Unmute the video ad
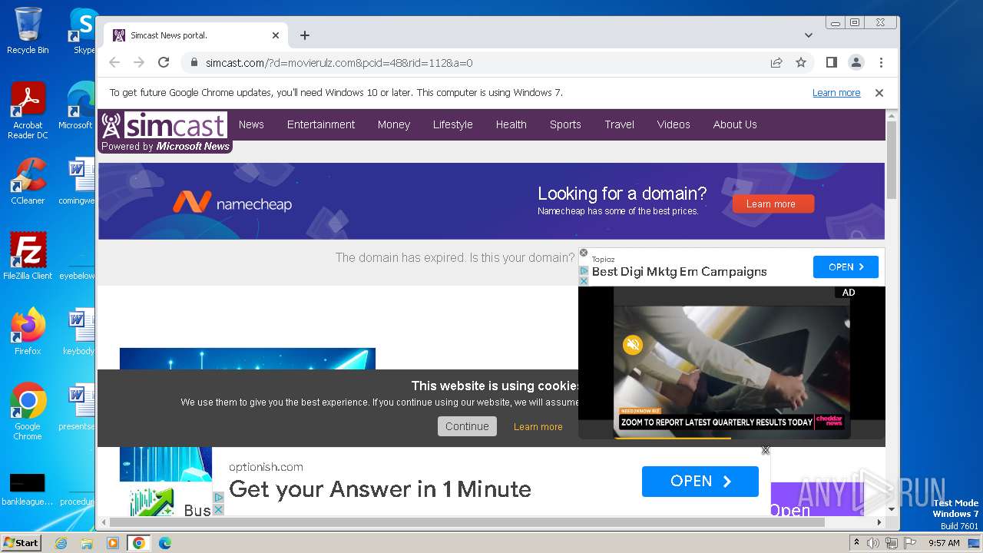 pos(633,345)
